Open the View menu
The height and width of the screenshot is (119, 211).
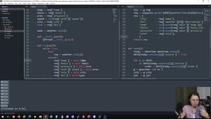tap(20, 4)
